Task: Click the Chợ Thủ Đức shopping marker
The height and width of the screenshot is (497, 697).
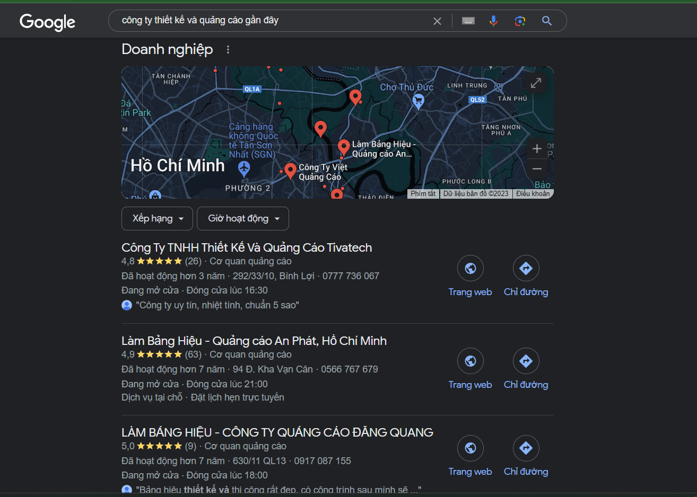Action: 418,101
